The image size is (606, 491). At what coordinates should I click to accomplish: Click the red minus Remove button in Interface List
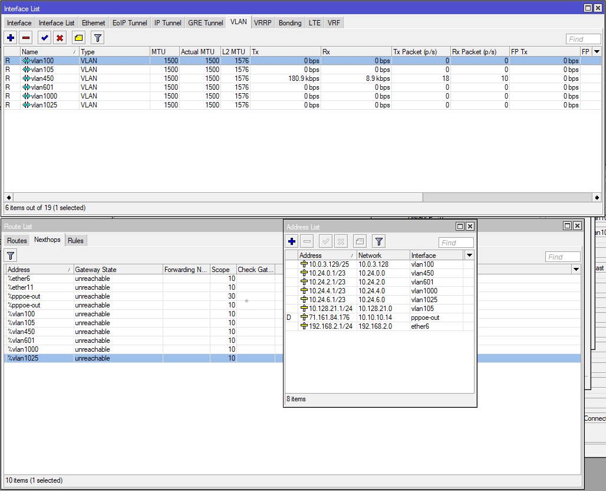pos(26,38)
